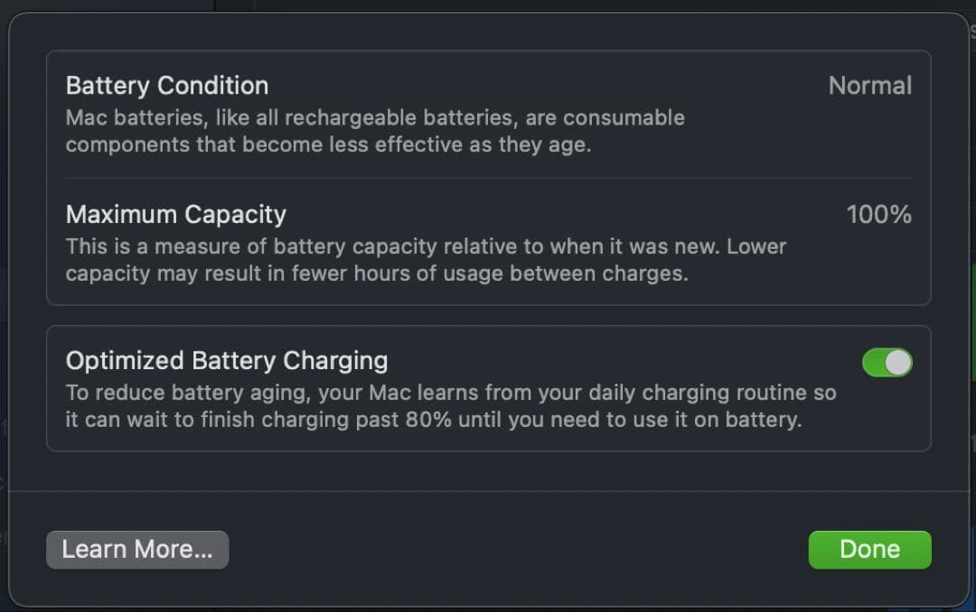Screen dimensions: 976x612
Task: Select the Maximum Capacity heading
Action: click(x=175, y=215)
